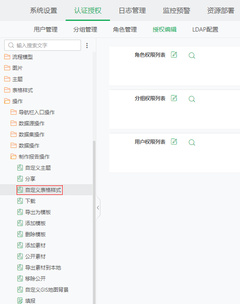Viewport: 240px width, 304px height.
Task: Select 自定义GIS地图背景 operation
Action: pyautogui.click(x=47, y=290)
